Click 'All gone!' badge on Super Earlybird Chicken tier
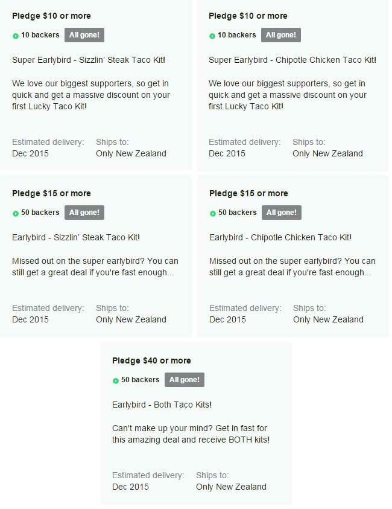 281,35
